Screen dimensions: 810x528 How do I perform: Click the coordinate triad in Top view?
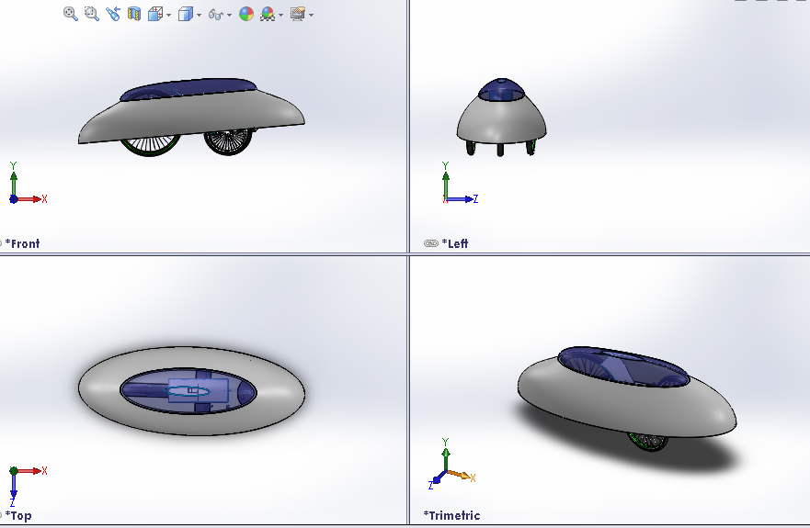tap(27, 485)
